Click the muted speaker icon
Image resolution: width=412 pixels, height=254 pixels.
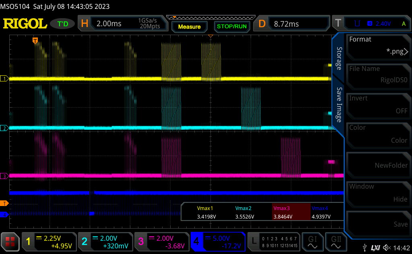pyautogui.click(x=387, y=248)
